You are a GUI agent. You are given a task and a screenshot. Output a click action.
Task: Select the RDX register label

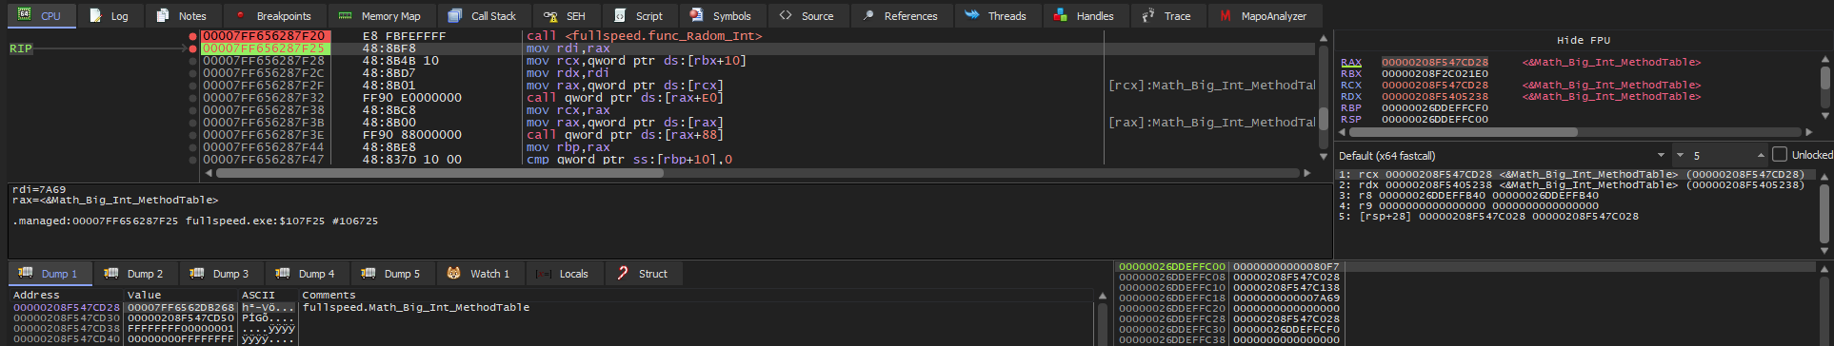click(1351, 97)
